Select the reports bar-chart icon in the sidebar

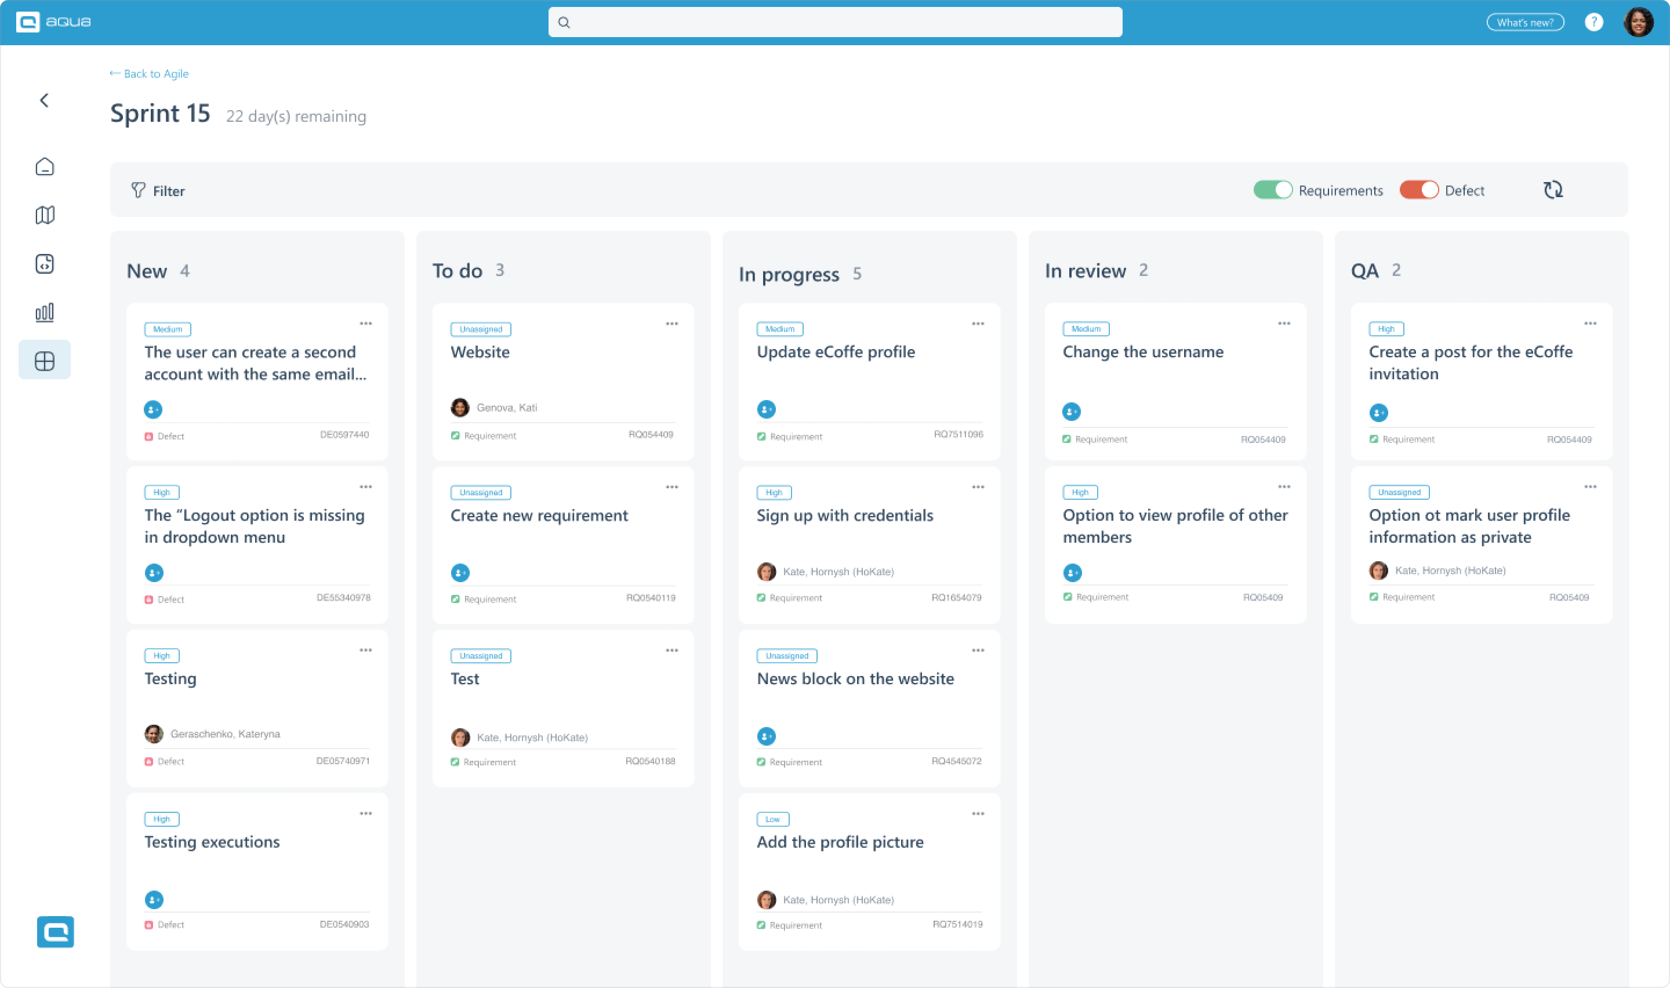point(44,311)
